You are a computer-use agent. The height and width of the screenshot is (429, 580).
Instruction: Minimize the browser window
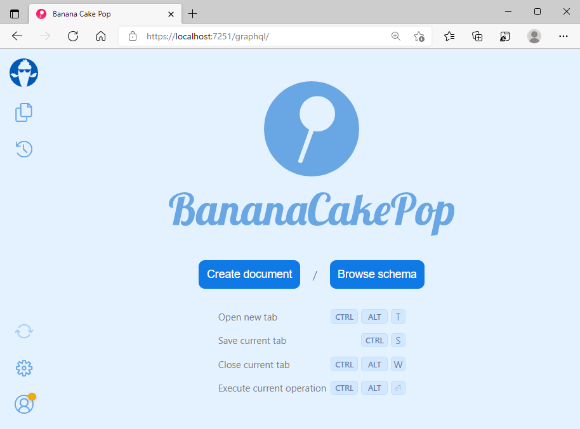(508, 12)
